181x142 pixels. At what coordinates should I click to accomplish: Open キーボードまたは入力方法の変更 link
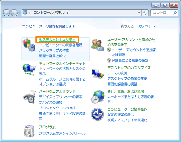(x=131, y=99)
